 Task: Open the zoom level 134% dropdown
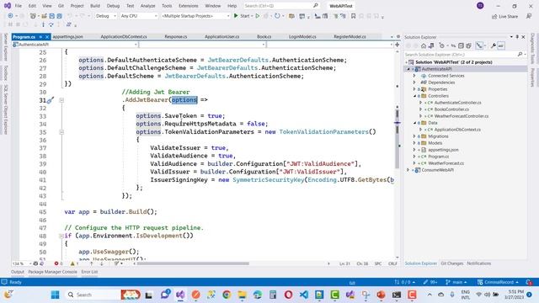coord(21,263)
